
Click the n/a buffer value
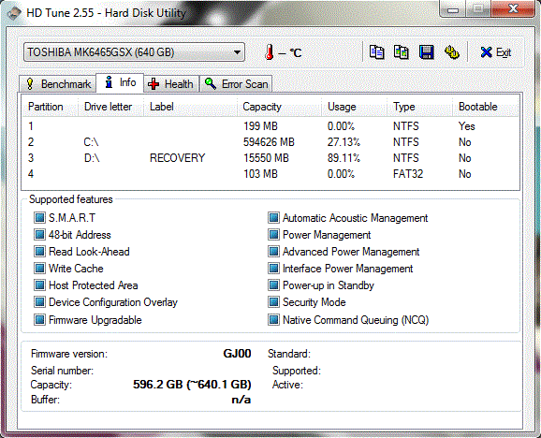[x=241, y=400]
